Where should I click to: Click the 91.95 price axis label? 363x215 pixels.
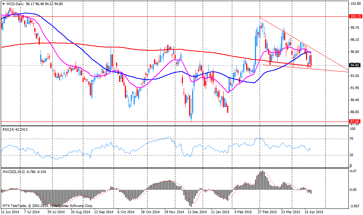coord(355,88)
